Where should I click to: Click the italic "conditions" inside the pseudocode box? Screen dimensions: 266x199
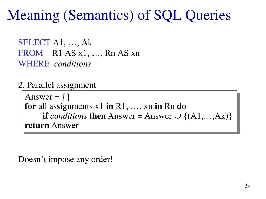click(69, 116)
